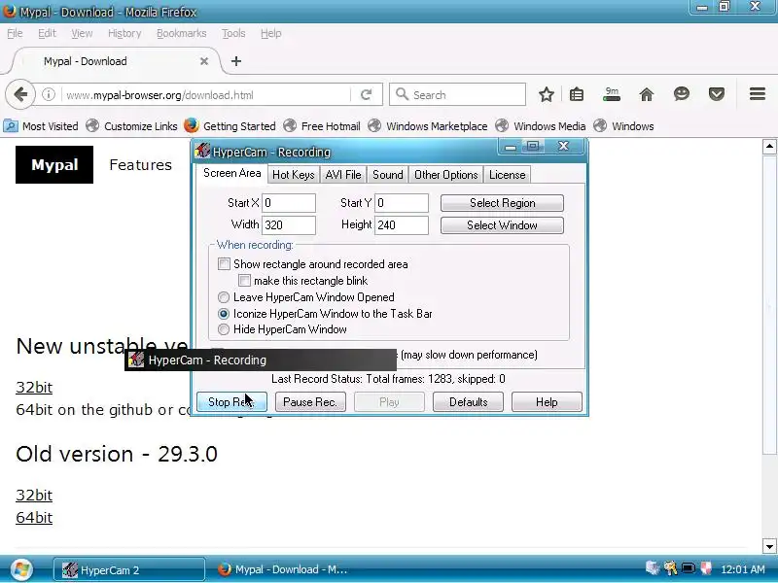Select Iconize HyperCam Window to Task Bar
Screen dimensions: 778x583
click(x=224, y=314)
